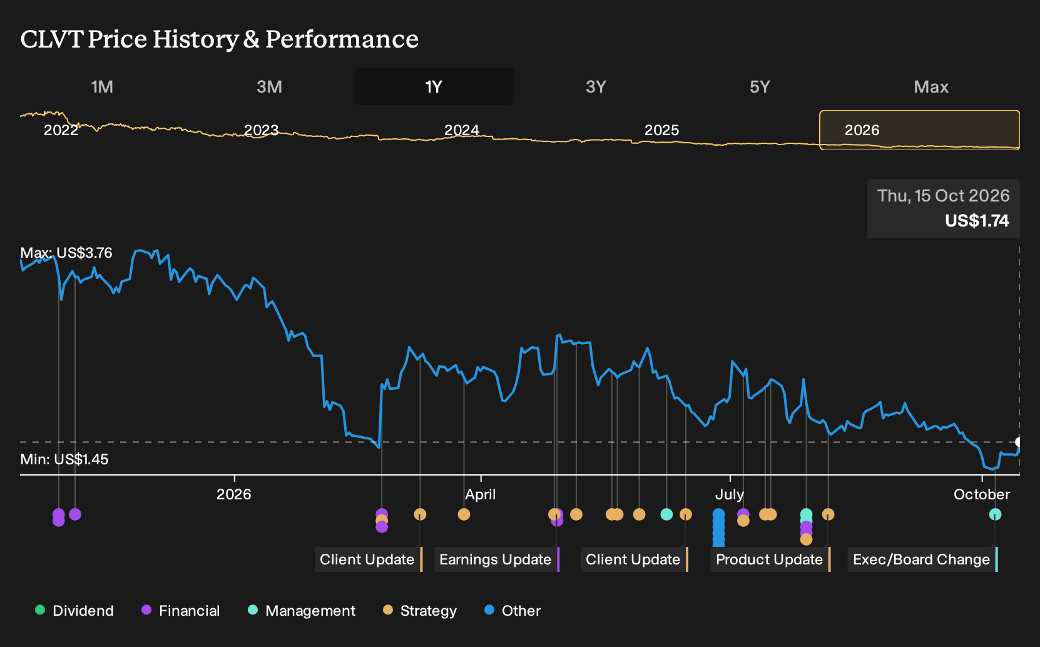
Task: Toggle the Management events legend filter
Action: pyautogui.click(x=302, y=610)
